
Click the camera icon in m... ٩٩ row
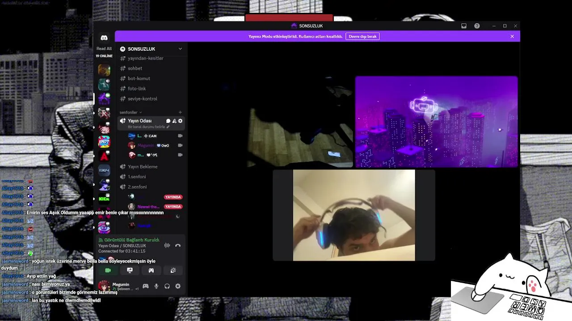[x=180, y=155]
